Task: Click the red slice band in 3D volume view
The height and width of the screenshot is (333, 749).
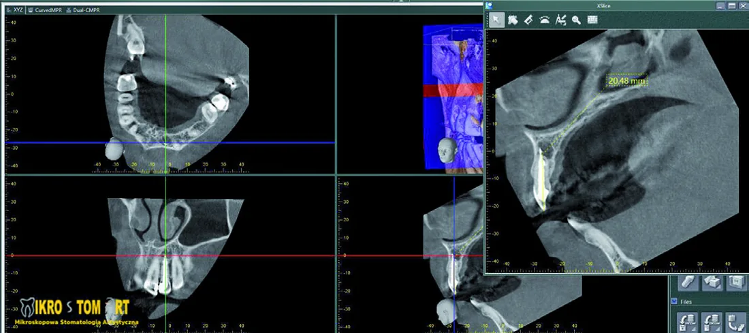Action: click(453, 91)
